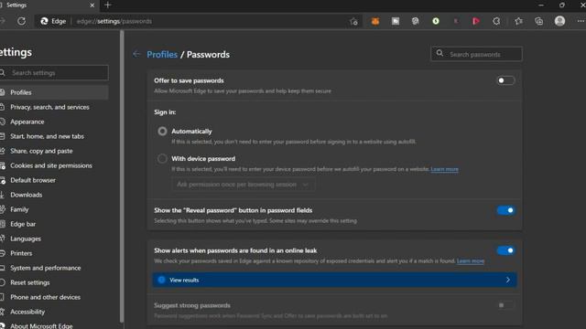Open the Extensions puzzle icon
The width and height of the screenshot is (586, 329).
[x=496, y=21]
